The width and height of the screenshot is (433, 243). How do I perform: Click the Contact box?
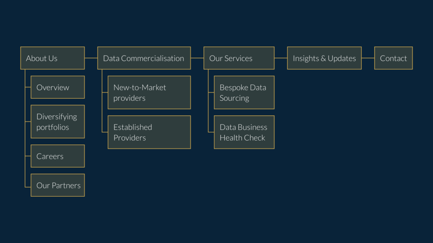pyautogui.click(x=393, y=58)
